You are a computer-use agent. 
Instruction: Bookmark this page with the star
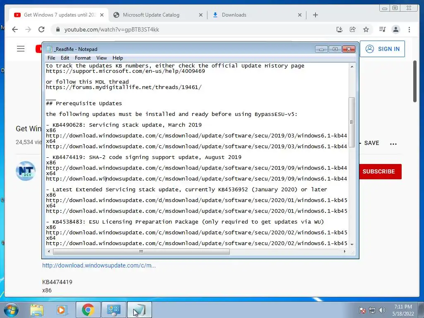pyautogui.click(x=366, y=29)
